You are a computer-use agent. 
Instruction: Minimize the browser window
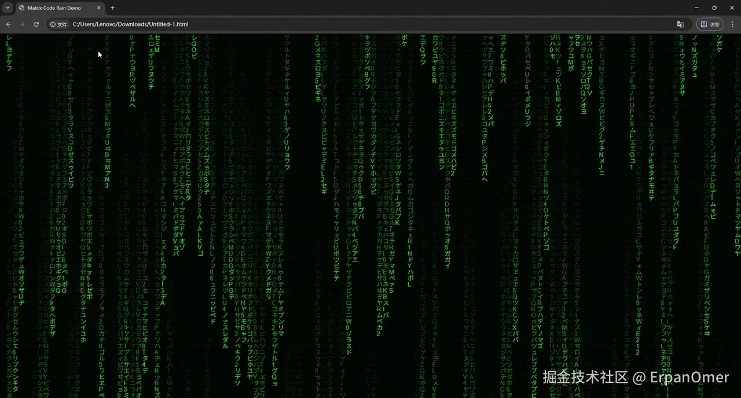(696, 8)
